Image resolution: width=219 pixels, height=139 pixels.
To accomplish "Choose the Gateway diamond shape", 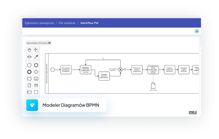I will tap(36, 72).
